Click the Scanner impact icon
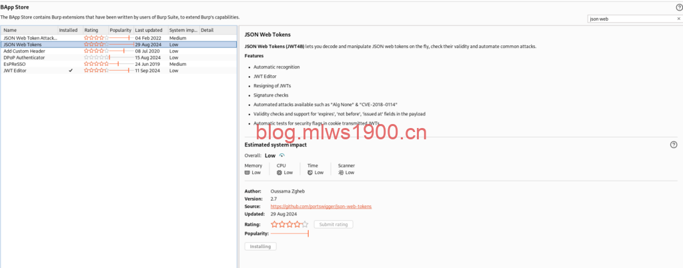683x268 pixels. pyautogui.click(x=341, y=172)
